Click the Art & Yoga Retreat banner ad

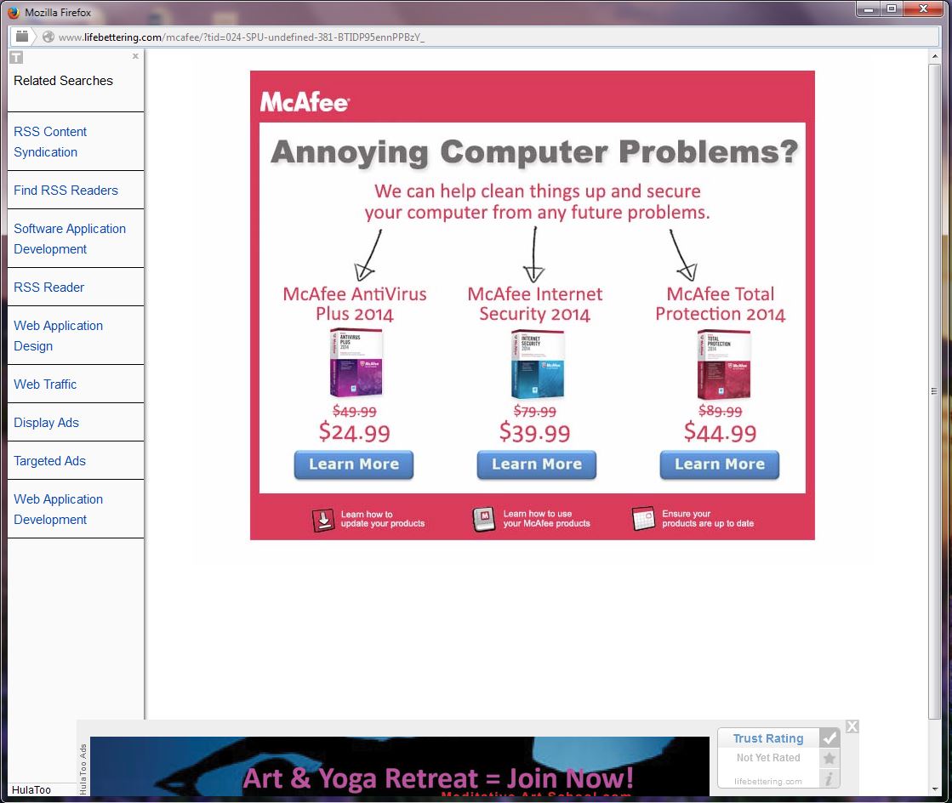[x=400, y=766]
